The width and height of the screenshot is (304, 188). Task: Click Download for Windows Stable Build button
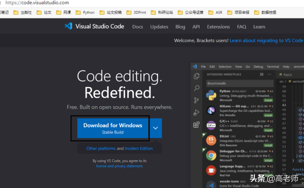click(113, 128)
